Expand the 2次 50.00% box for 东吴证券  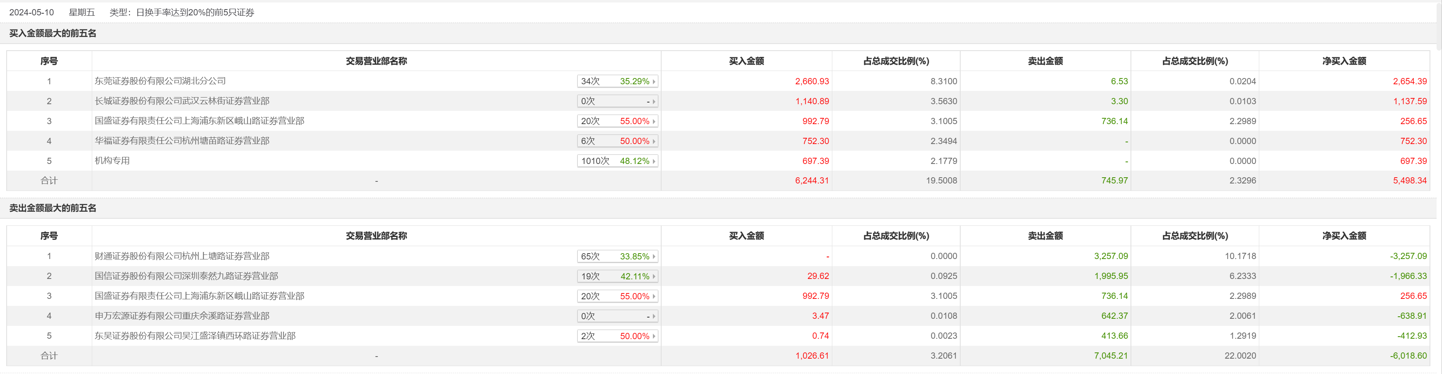click(618, 336)
